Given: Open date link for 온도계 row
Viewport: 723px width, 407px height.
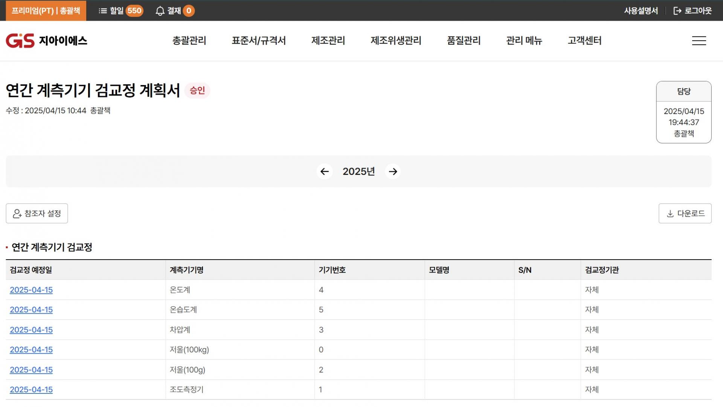Looking at the screenshot, I should (31, 290).
